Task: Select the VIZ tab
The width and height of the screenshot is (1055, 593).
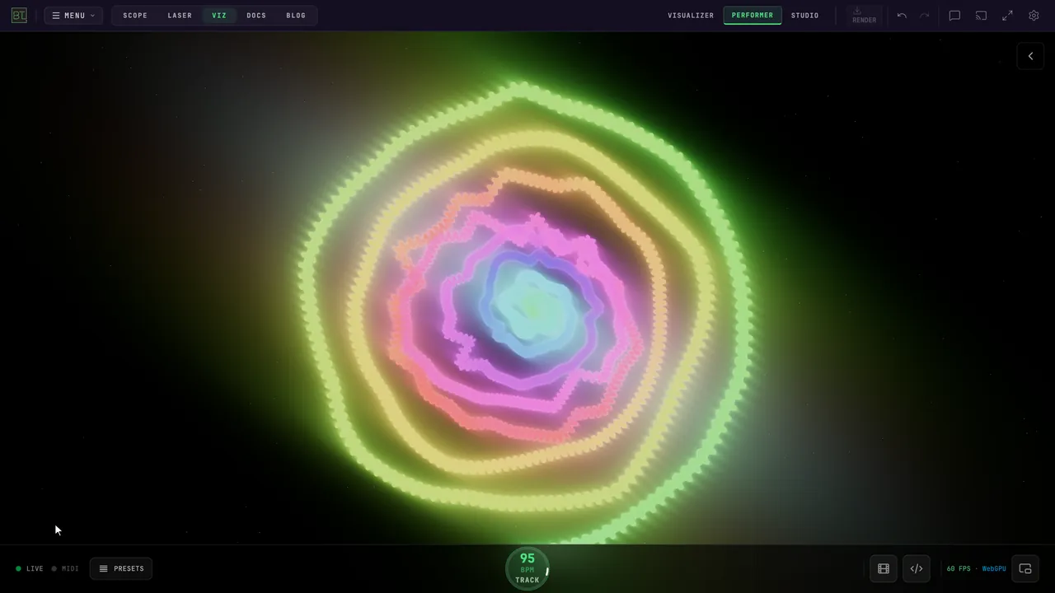Action: (219, 16)
